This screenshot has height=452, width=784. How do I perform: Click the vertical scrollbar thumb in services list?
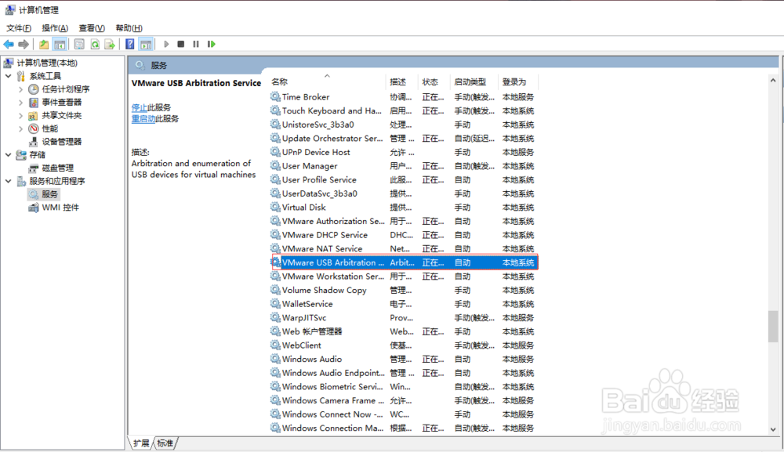click(x=773, y=326)
